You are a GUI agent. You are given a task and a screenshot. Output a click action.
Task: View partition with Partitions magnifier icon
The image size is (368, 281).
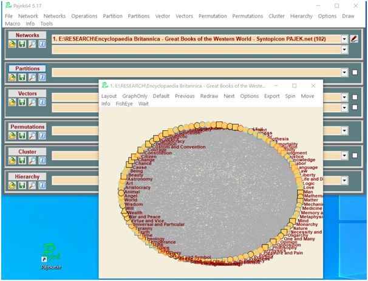click(x=32, y=77)
